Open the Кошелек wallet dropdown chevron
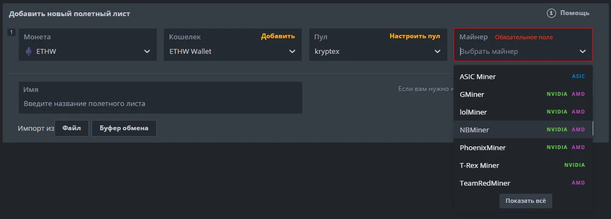The height and width of the screenshot is (219, 611). [x=292, y=52]
